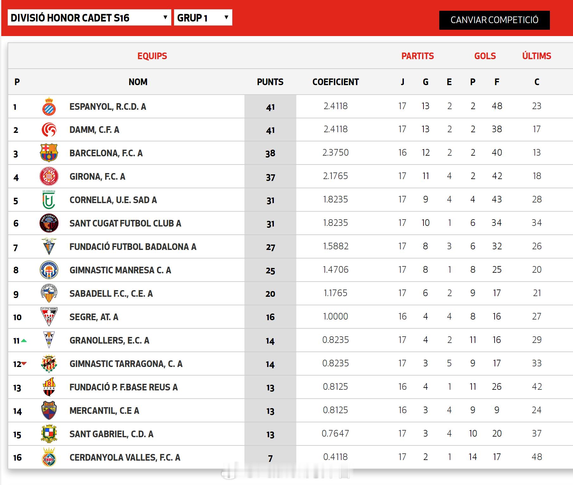Click the F (goals for) column header
This screenshot has height=485, width=573.
pos(497,82)
